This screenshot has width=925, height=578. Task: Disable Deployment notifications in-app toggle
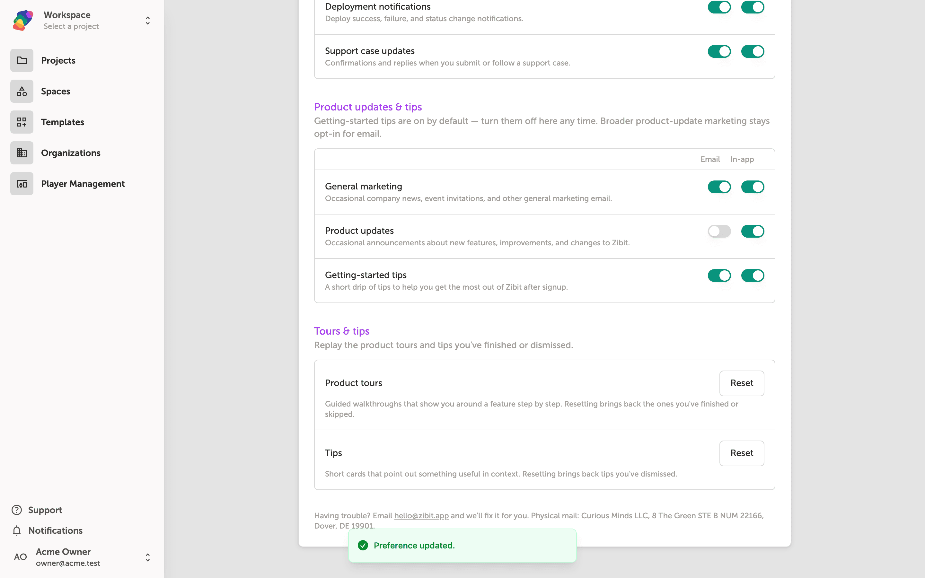pos(752,7)
